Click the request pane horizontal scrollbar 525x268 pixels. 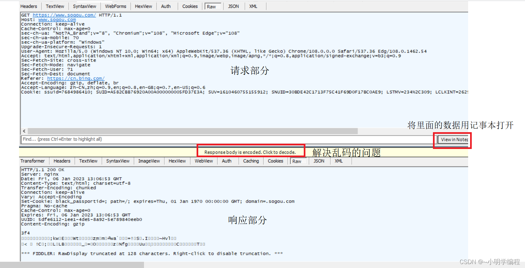point(193,131)
